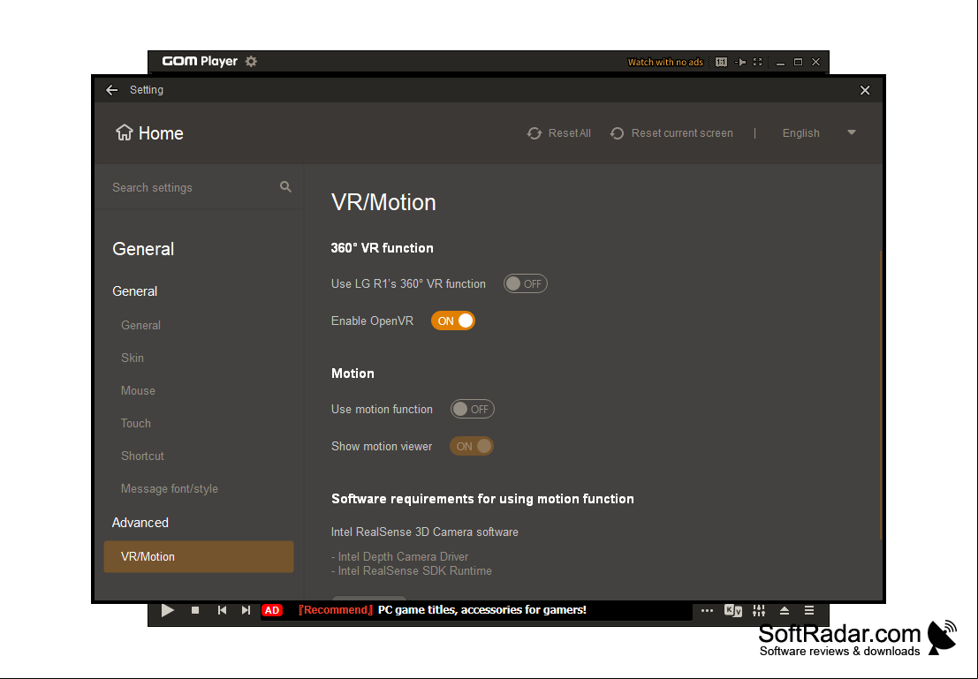Play video in GOM Player

point(167,610)
